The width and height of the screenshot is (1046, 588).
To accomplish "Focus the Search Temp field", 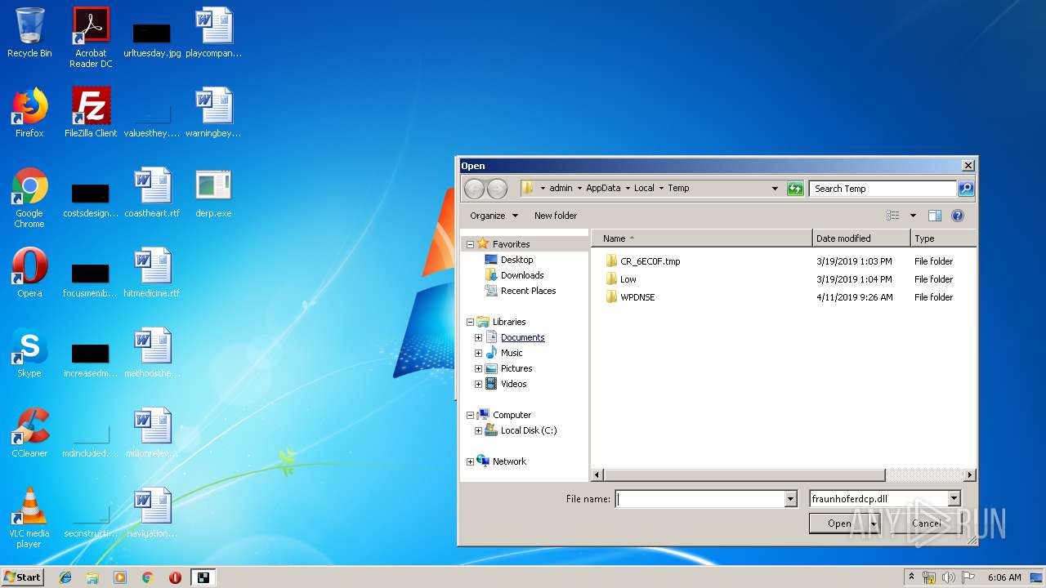I will pyautogui.click(x=883, y=189).
